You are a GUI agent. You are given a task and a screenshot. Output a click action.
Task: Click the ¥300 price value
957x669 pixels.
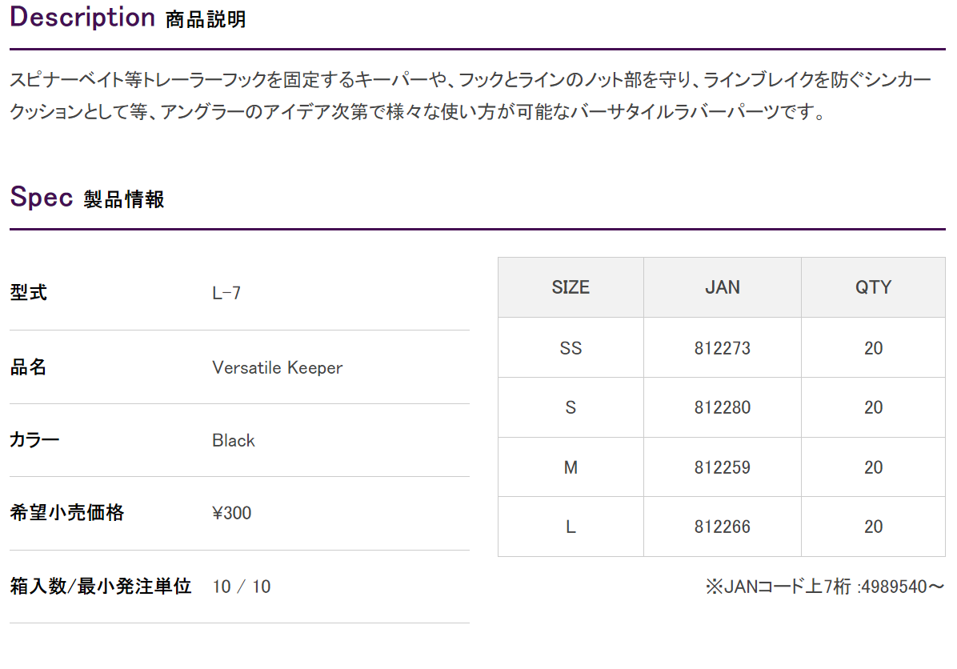tap(231, 513)
